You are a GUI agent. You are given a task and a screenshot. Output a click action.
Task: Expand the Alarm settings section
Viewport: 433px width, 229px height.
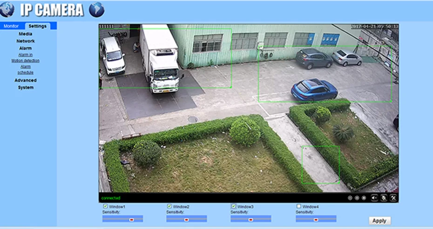click(x=26, y=48)
